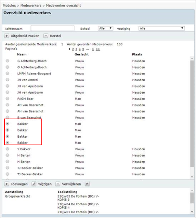The width and height of the screenshot is (196, 218).
Task: Click the employee list scroll-down arrow
Action: click(192, 177)
